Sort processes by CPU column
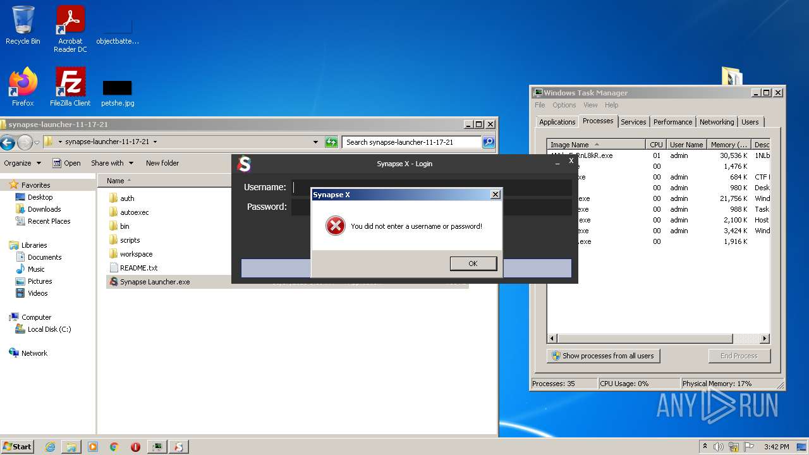809x455 pixels. 656,145
